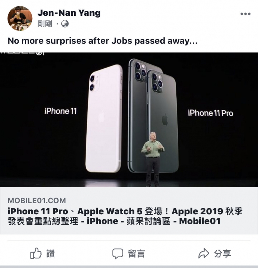Click the thumbs-up like icon
258x268 pixels.
click(36, 253)
